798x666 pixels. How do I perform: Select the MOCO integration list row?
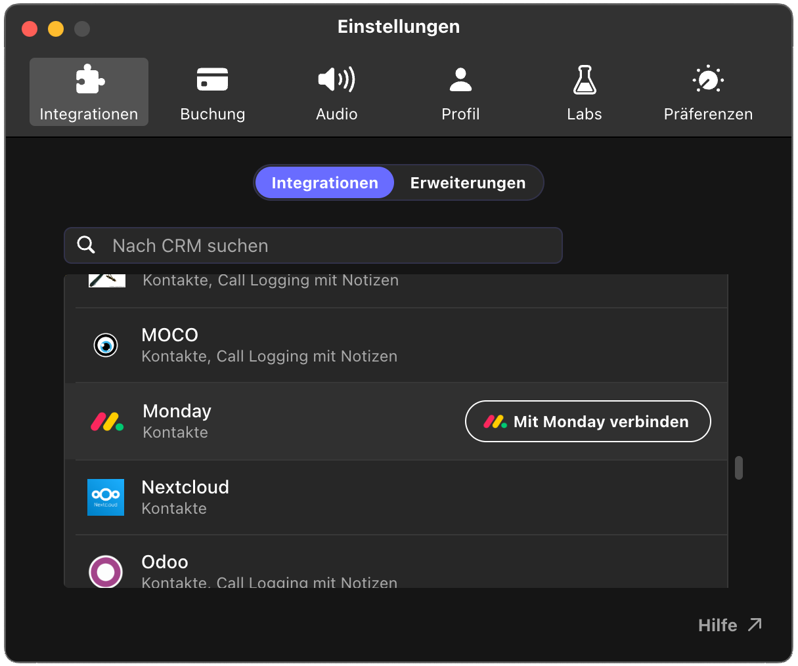(396, 345)
